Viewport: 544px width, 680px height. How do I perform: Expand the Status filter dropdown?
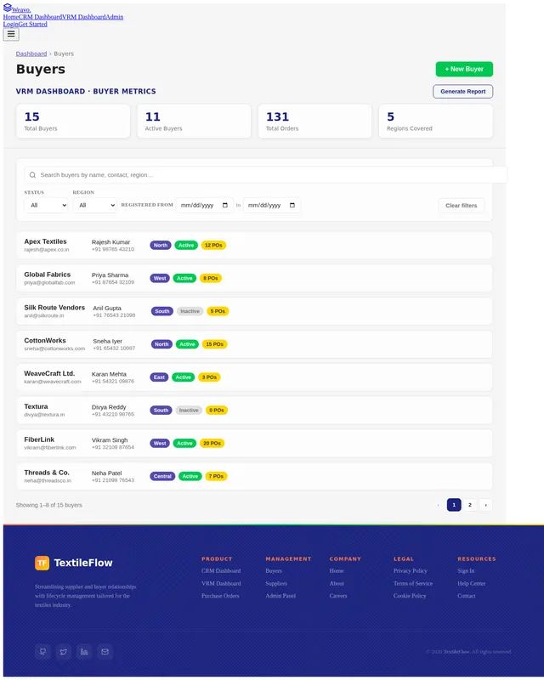pyautogui.click(x=47, y=205)
